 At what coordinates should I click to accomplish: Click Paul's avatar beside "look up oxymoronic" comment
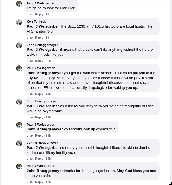19,125
